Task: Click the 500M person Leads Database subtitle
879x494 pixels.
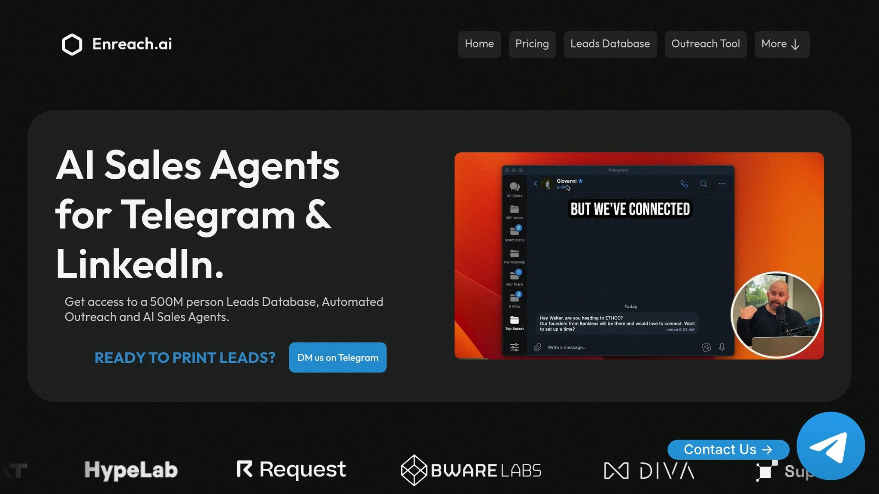Action: pyautogui.click(x=224, y=309)
